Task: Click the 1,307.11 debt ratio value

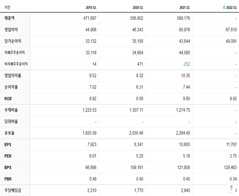Action: click(137, 110)
